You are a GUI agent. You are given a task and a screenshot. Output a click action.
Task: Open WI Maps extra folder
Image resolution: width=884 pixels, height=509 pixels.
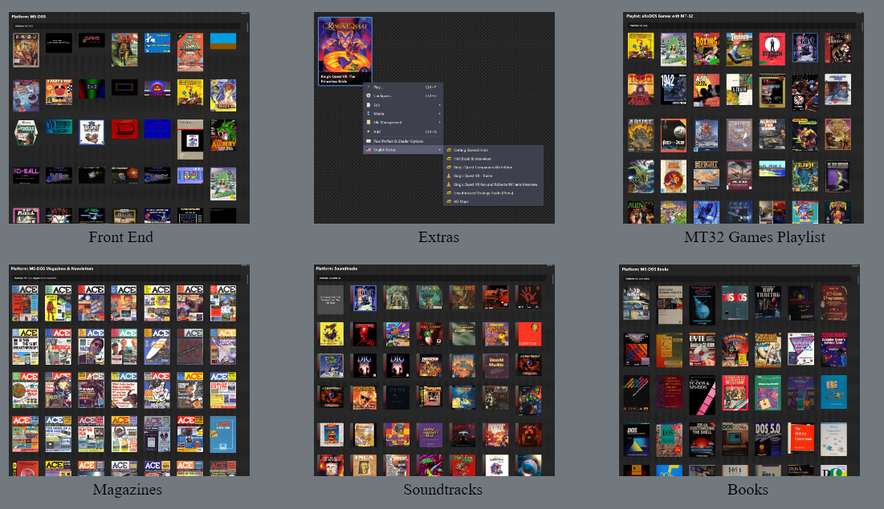tap(493, 201)
